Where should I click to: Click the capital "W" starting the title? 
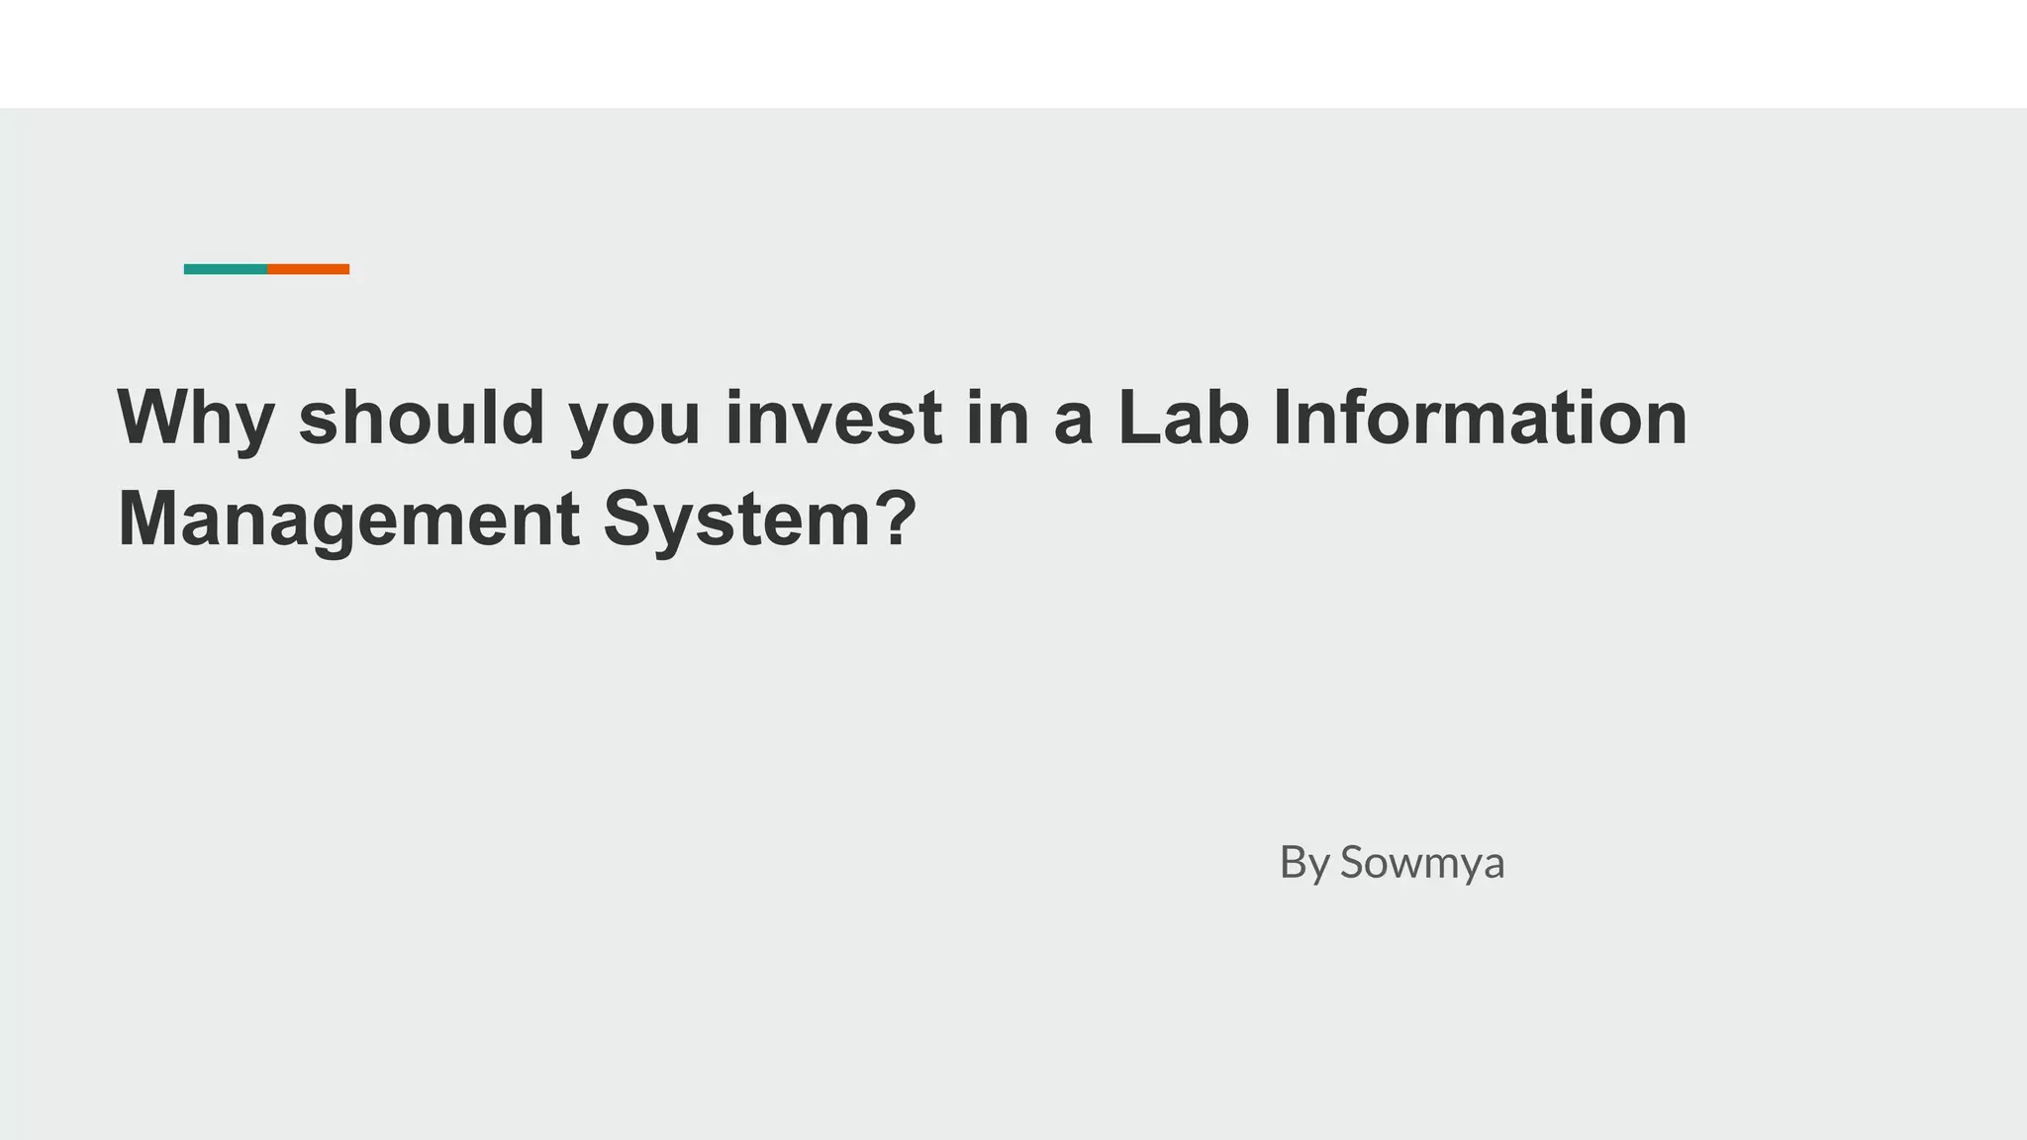tap(148, 417)
